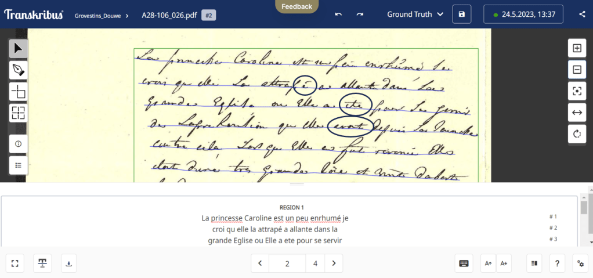Click the zoom out minus icon
Image resolution: width=593 pixels, height=278 pixels.
tap(577, 70)
